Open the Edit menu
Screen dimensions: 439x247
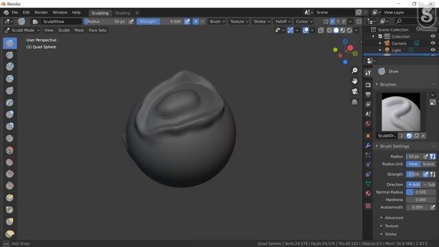point(26,12)
